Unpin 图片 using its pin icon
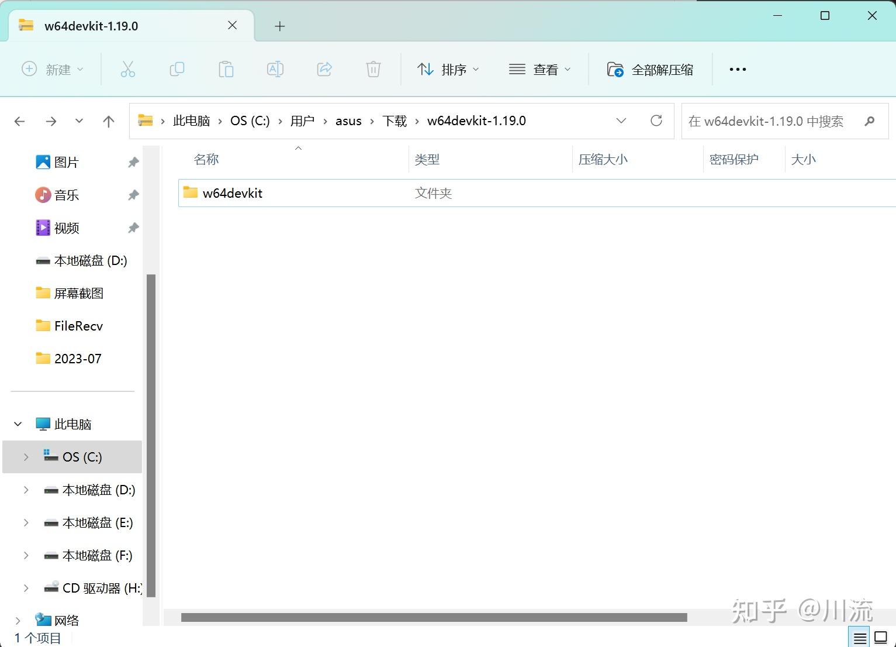 pyautogui.click(x=133, y=162)
